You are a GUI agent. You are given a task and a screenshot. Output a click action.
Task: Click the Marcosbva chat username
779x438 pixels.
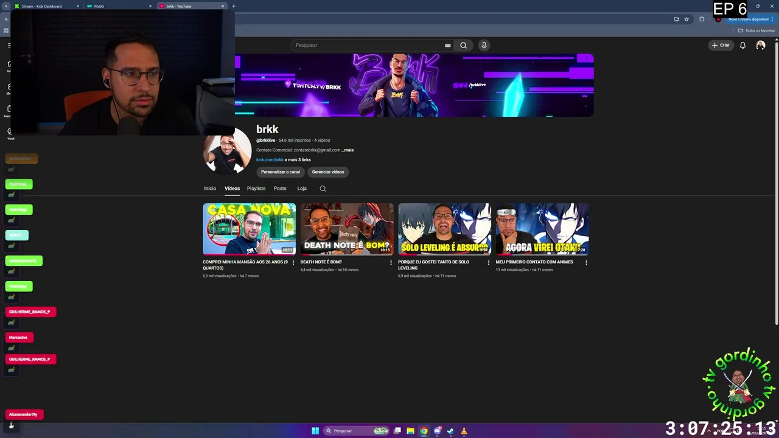point(18,337)
